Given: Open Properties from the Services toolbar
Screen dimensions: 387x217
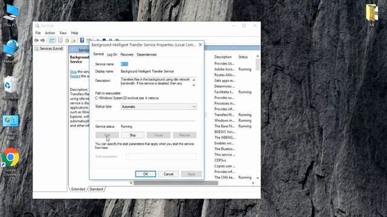Looking at the screenshot, I should (60, 40).
